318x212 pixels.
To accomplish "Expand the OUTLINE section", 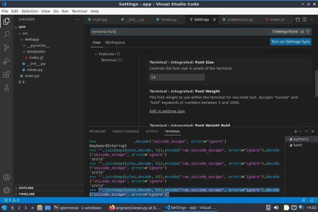I will point(49,188).
